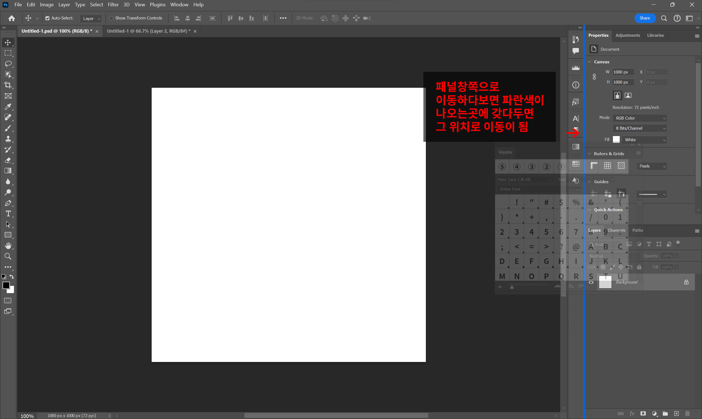Hide the Background layer visibility eye
The image size is (702, 419).
click(591, 282)
